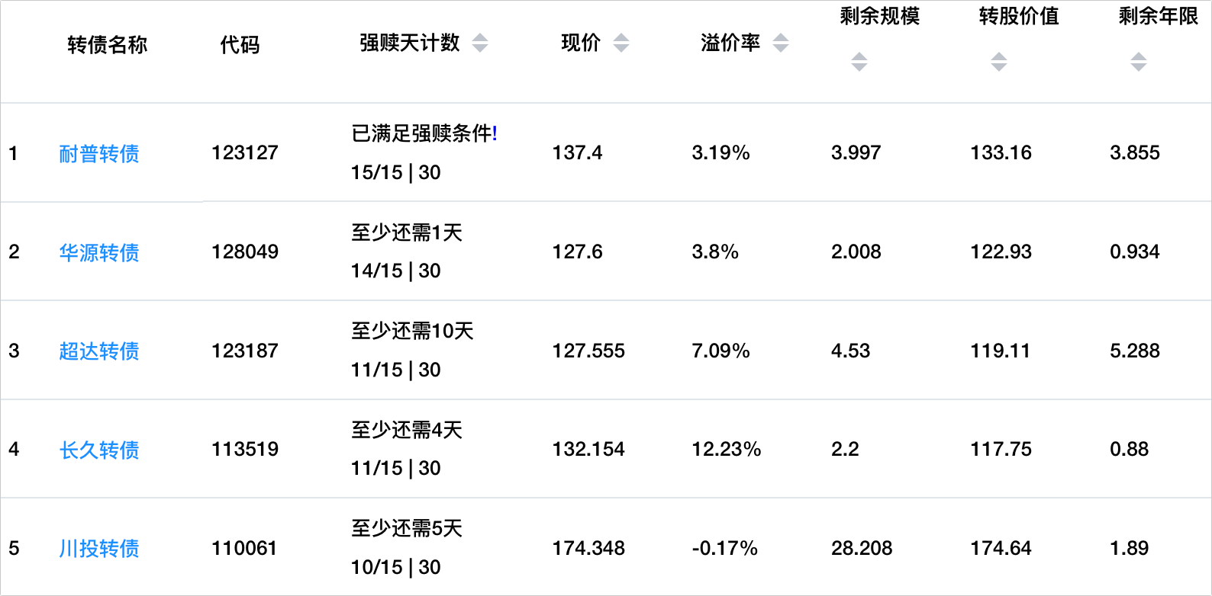The image size is (1212, 596).
Task: Select price cell 174.348
Action: (x=588, y=549)
